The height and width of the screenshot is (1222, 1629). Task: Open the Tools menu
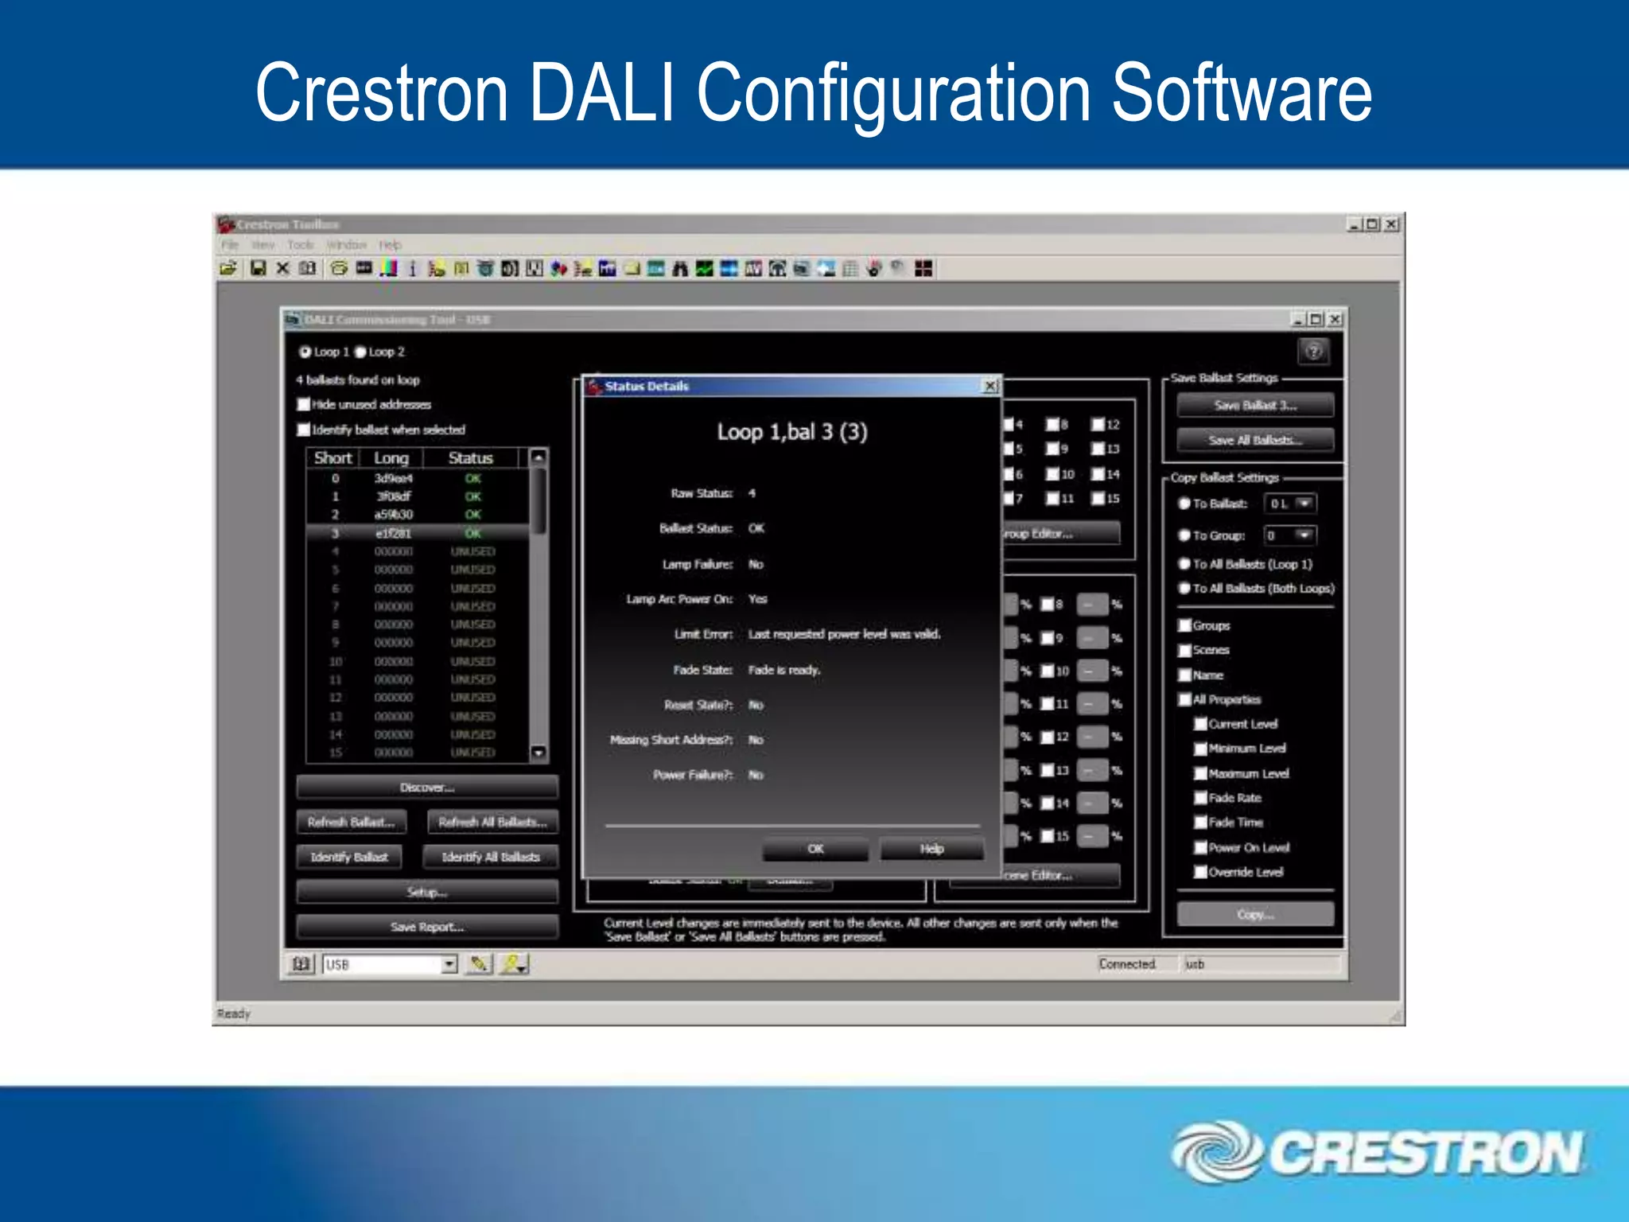[x=301, y=245]
